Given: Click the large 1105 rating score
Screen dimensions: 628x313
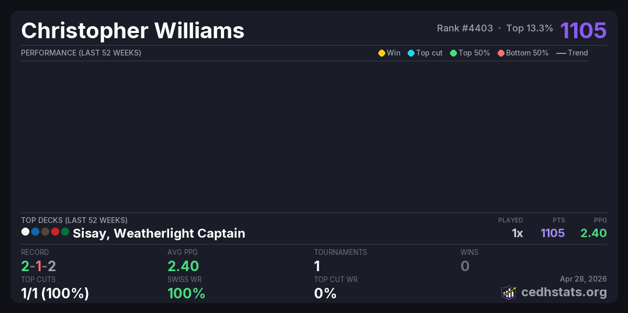Looking at the screenshot, I should [x=583, y=30].
